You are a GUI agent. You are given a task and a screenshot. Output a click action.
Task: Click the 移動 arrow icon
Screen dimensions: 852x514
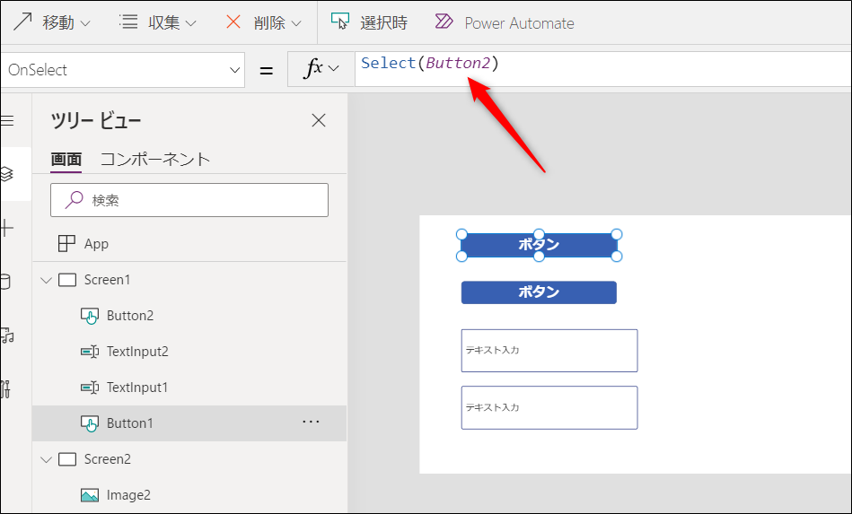click(22, 22)
